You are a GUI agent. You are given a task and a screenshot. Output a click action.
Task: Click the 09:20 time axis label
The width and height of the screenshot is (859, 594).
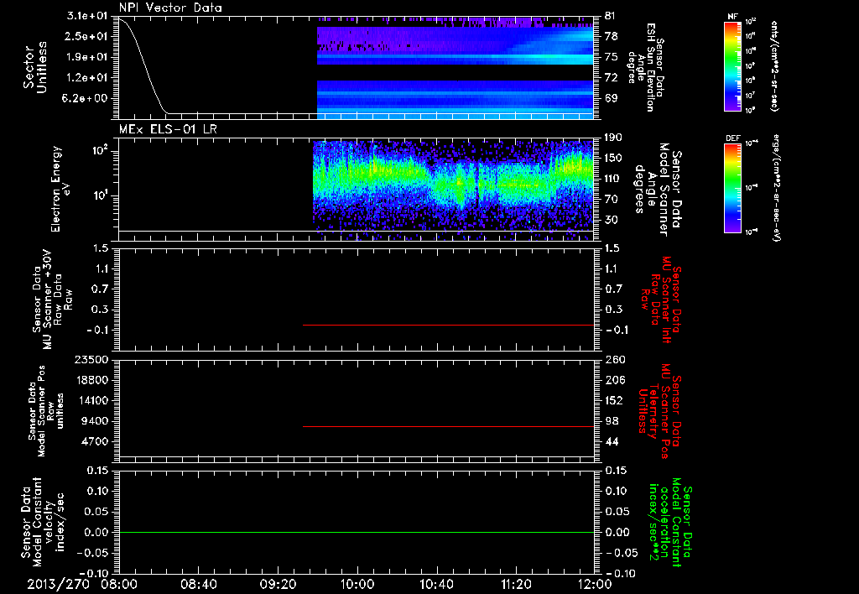pos(279,584)
